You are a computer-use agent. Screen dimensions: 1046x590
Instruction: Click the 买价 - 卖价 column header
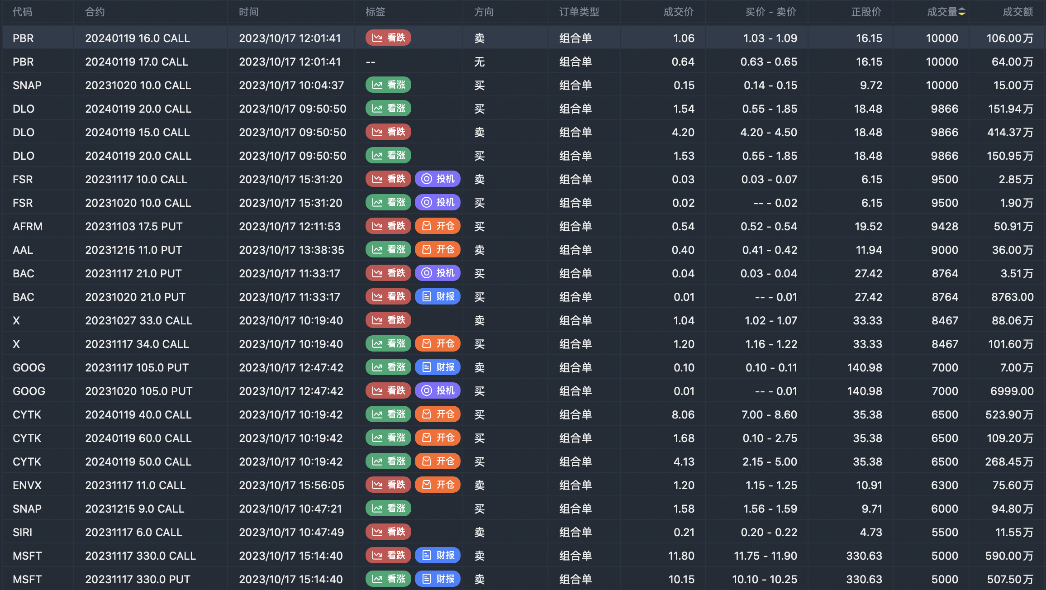pyautogui.click(x=771, y=12)
